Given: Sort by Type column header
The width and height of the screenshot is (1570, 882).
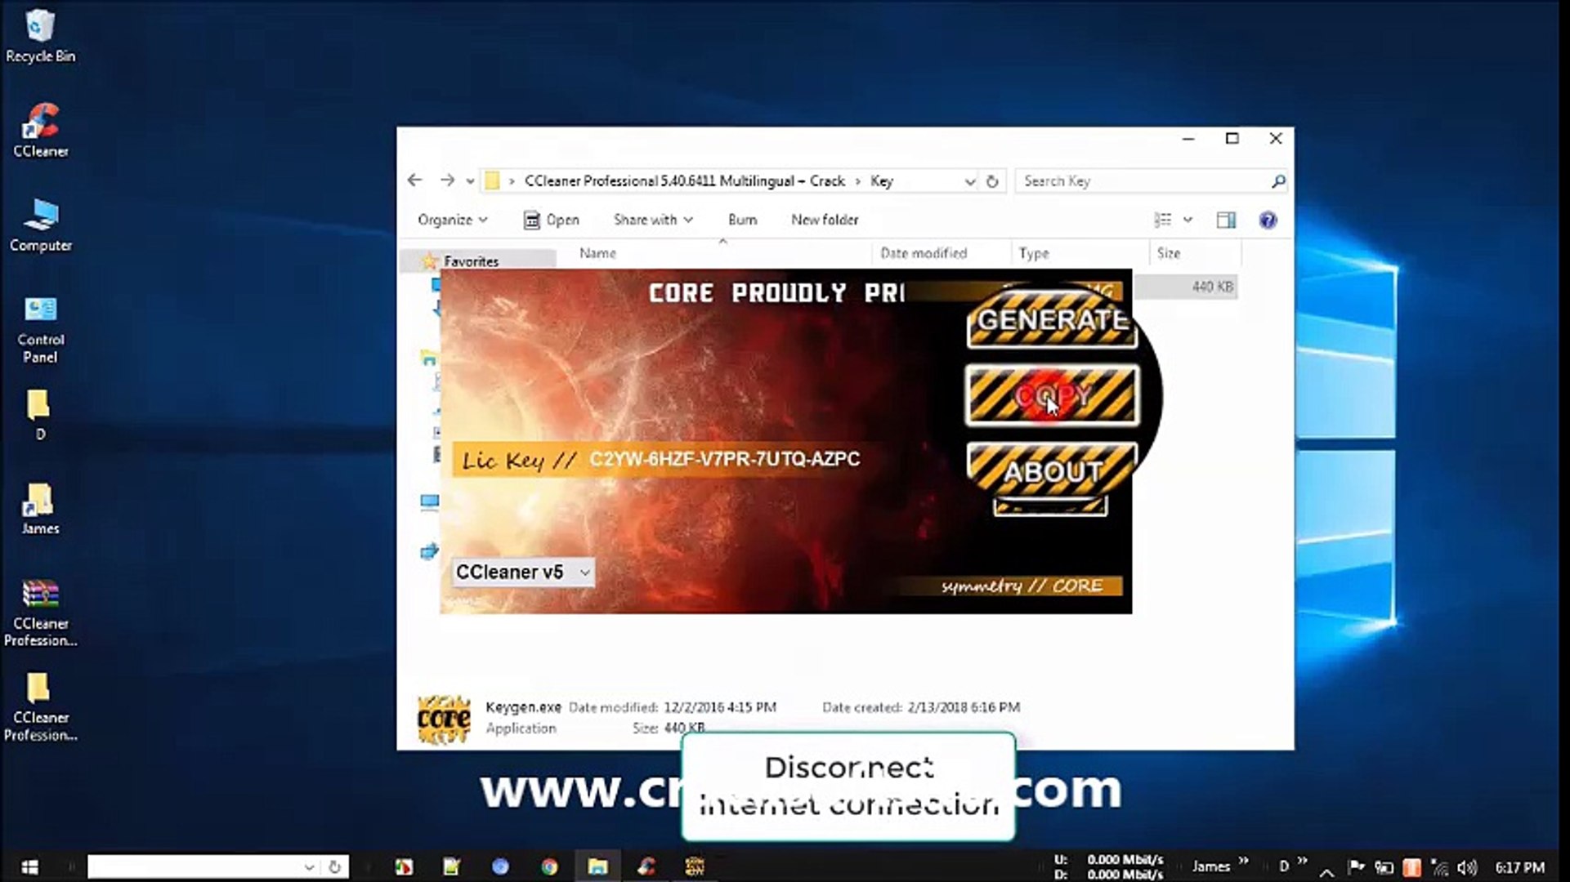Looking at the screenshot, I should click(1079, 253).
